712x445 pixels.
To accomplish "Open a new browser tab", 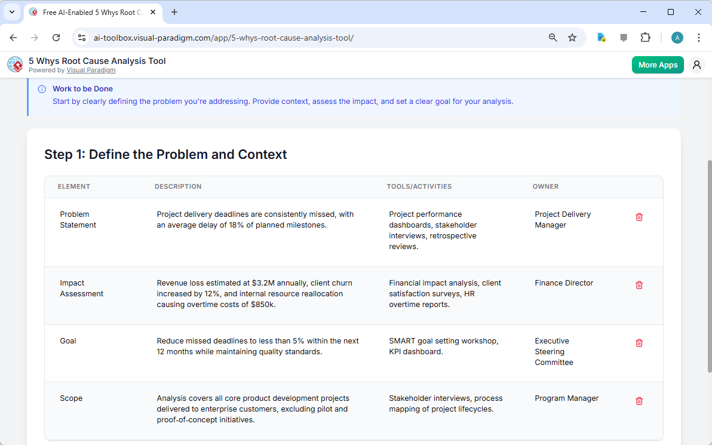I will click(174, 12).
